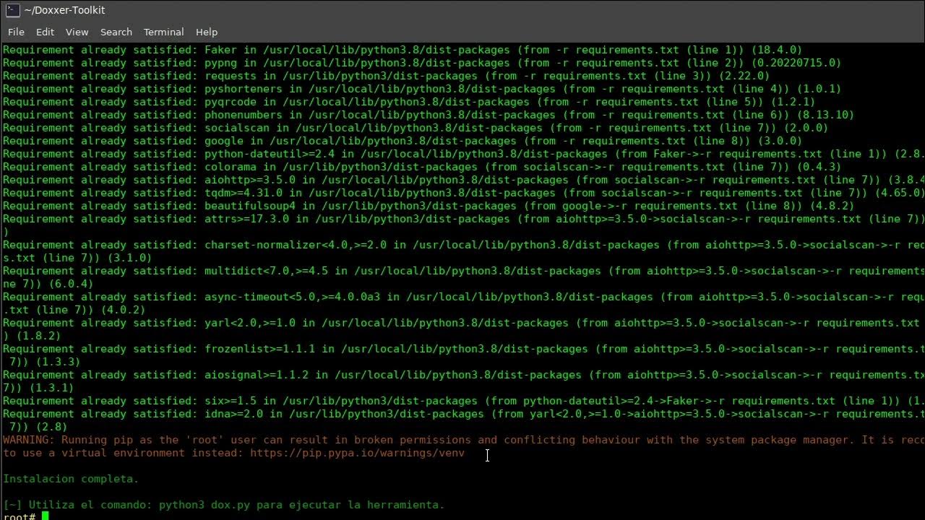This screenshot has width=925, height=520.
Task: Click the ~/Doxxer-Toolkit window title
Action: [x=64, y=10]
